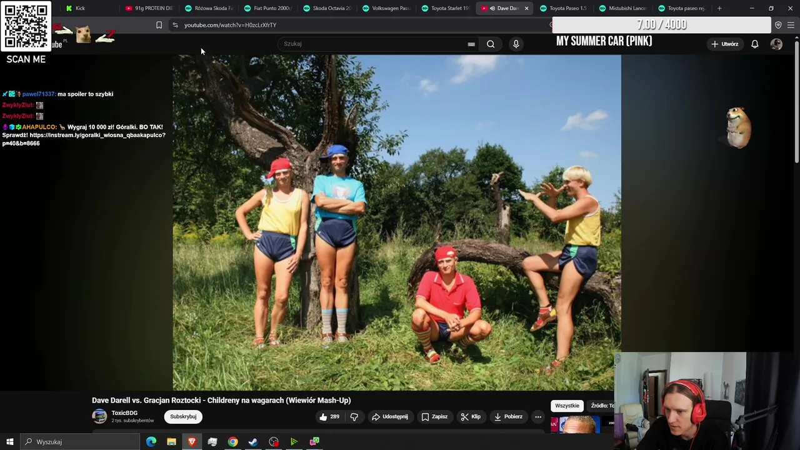This screenshot has height=450, width=800.
Task: Click the browser address bar URL
Action: coord(230,25)
